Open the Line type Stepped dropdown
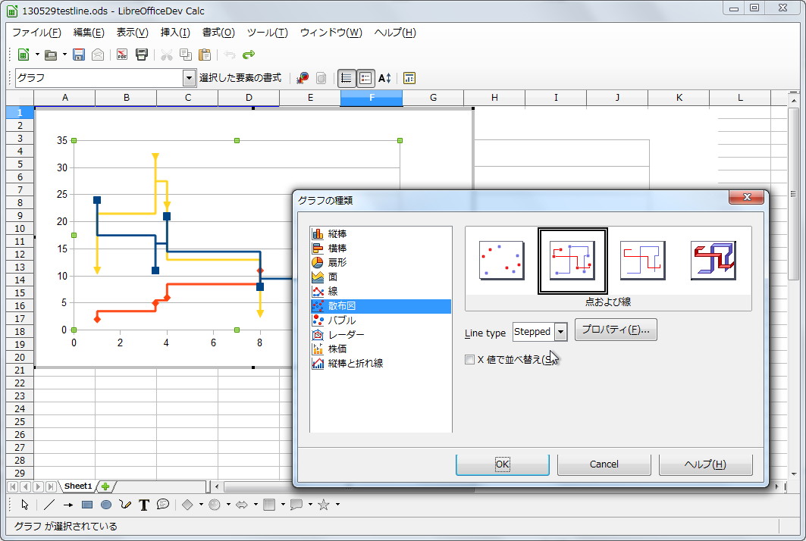Viewport: 806px width, 541px height. pyautogui.click(x=561, y=332)
